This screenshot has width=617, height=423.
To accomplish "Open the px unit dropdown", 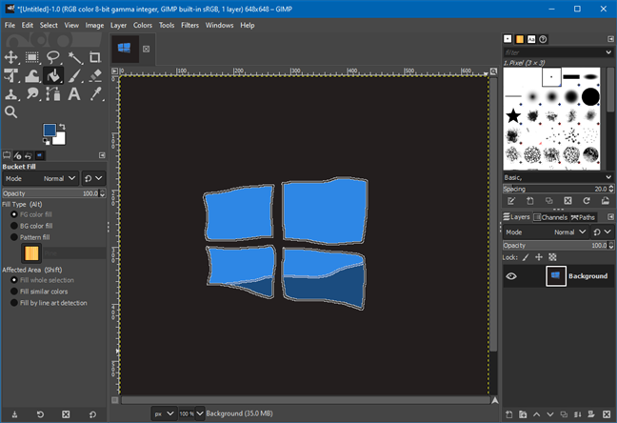I will click(x=165, y=413).
